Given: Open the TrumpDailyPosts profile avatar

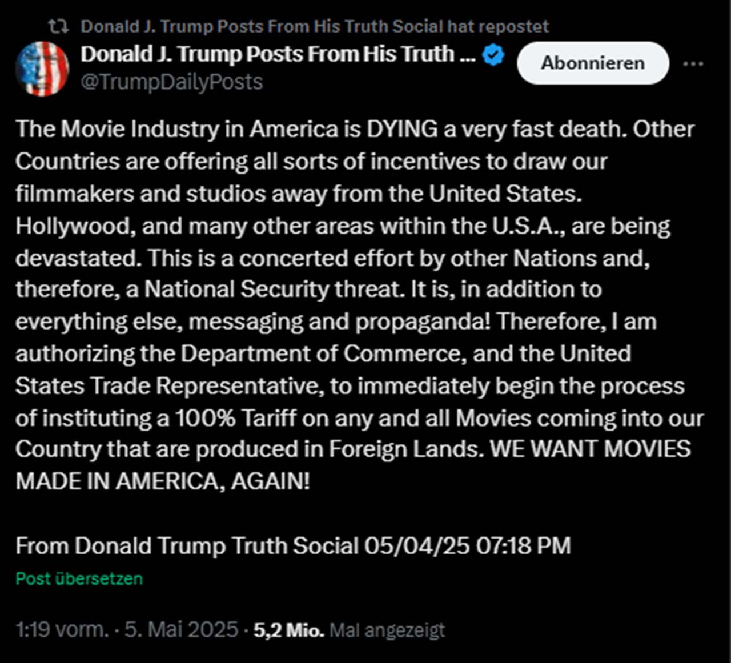Looking at the screenshot, I should [42, 69].
